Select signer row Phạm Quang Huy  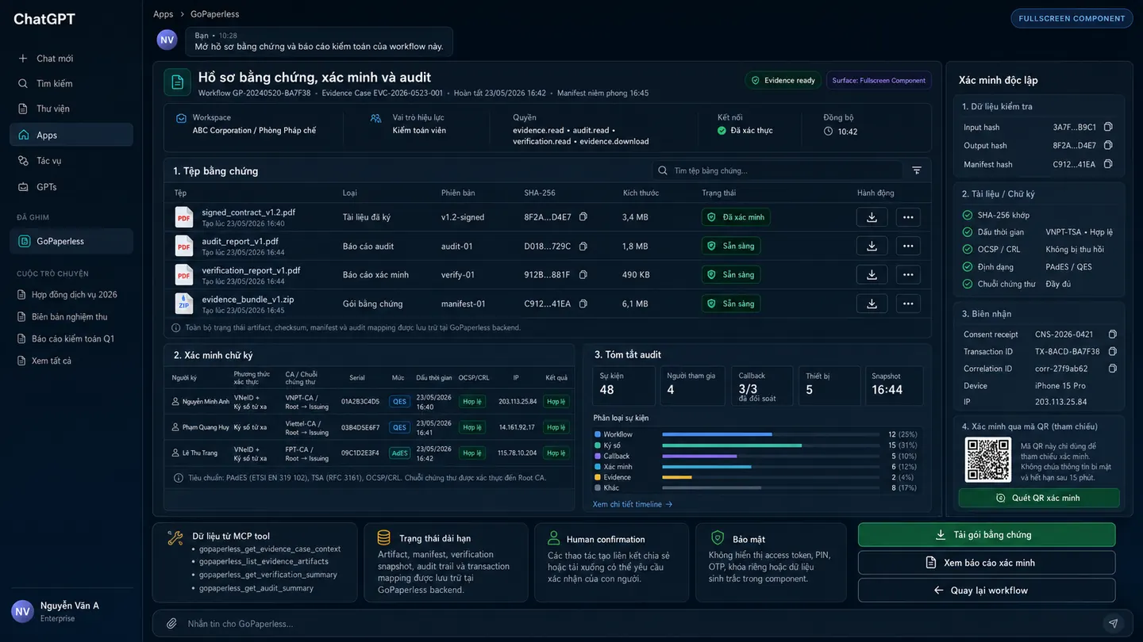369,427
